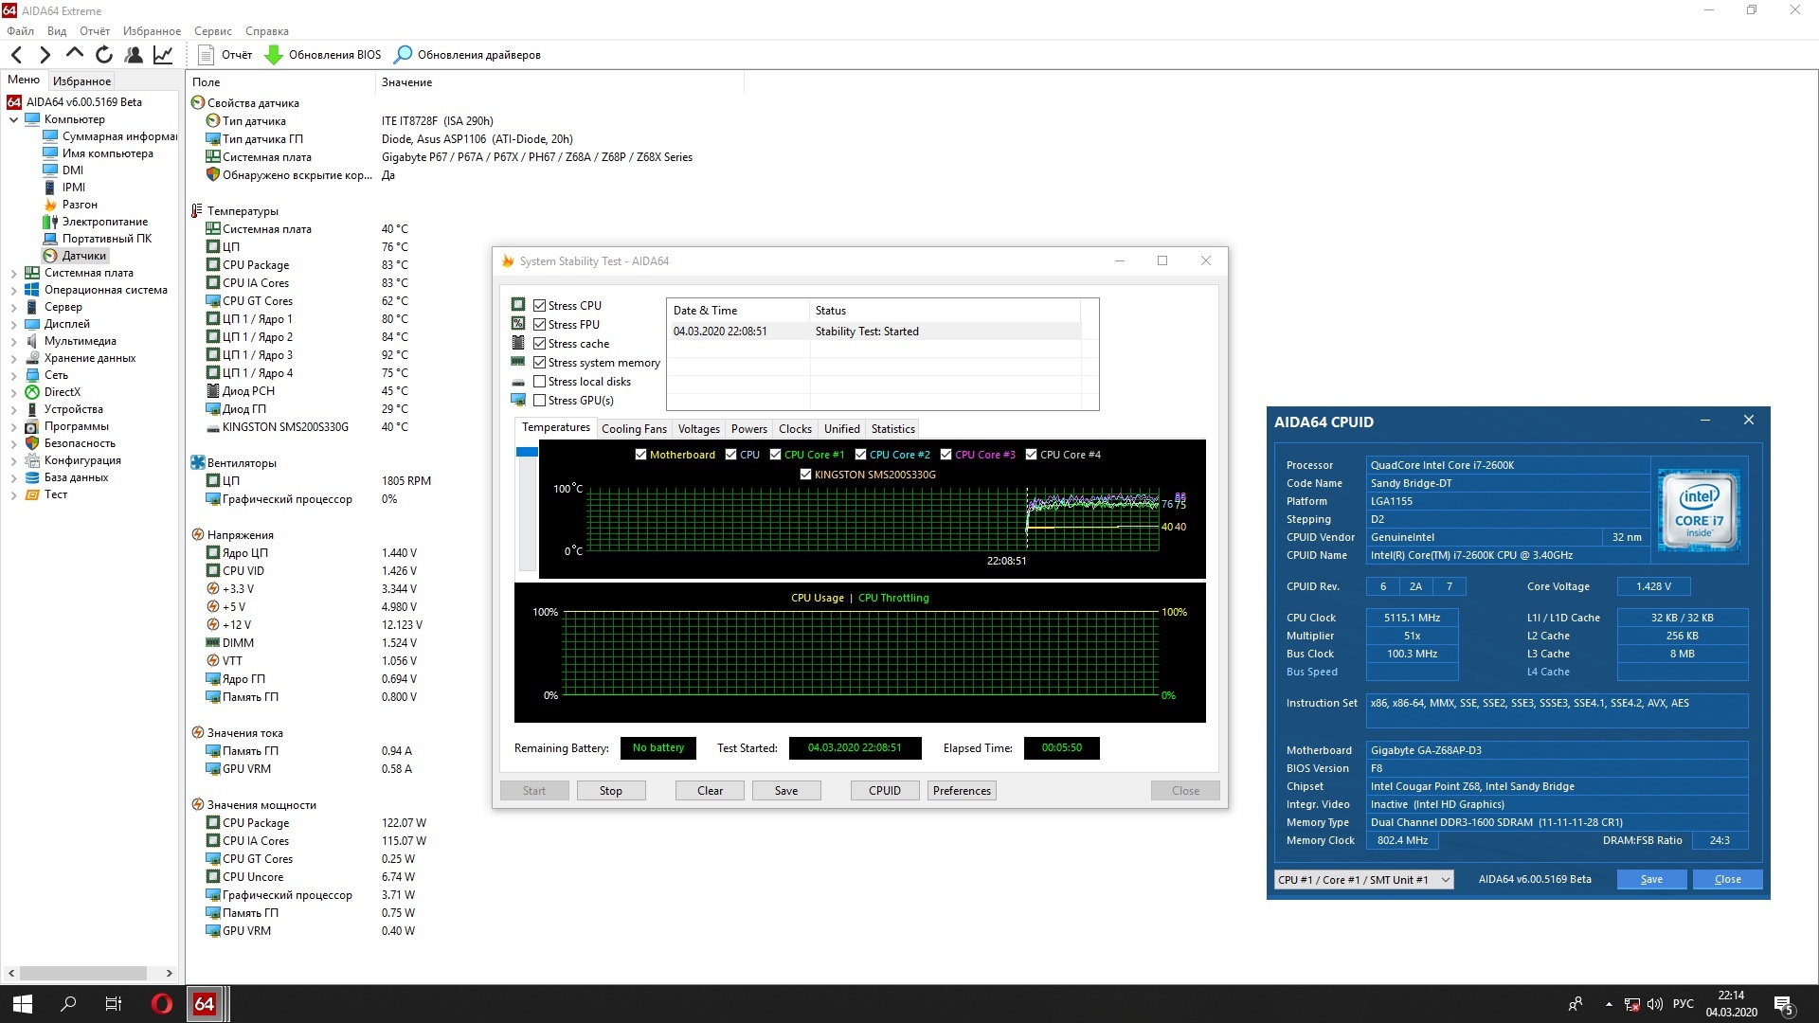Enable the Stress local disks checkbox
This screenshot has width=1819, height=1023.
click(x=539, y=382)
